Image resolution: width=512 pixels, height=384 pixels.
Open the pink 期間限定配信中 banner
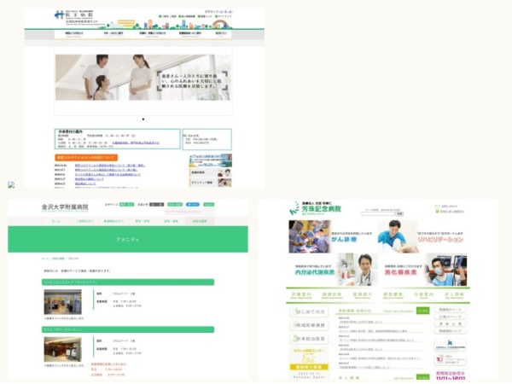[x=451, y=375]
